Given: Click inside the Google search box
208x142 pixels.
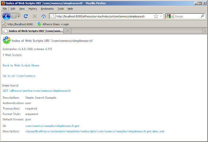Looking at the screenshot, I should [x=187, y=16].
